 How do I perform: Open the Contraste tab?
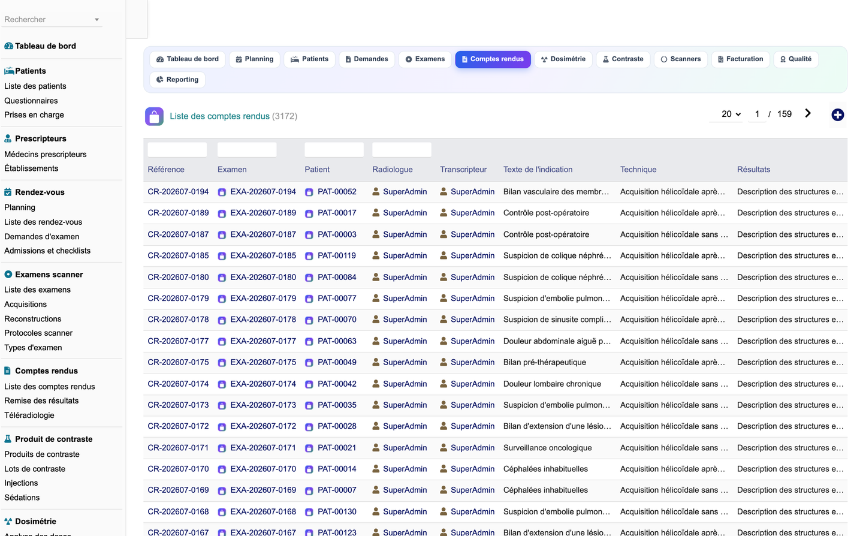tap(623, 59)
